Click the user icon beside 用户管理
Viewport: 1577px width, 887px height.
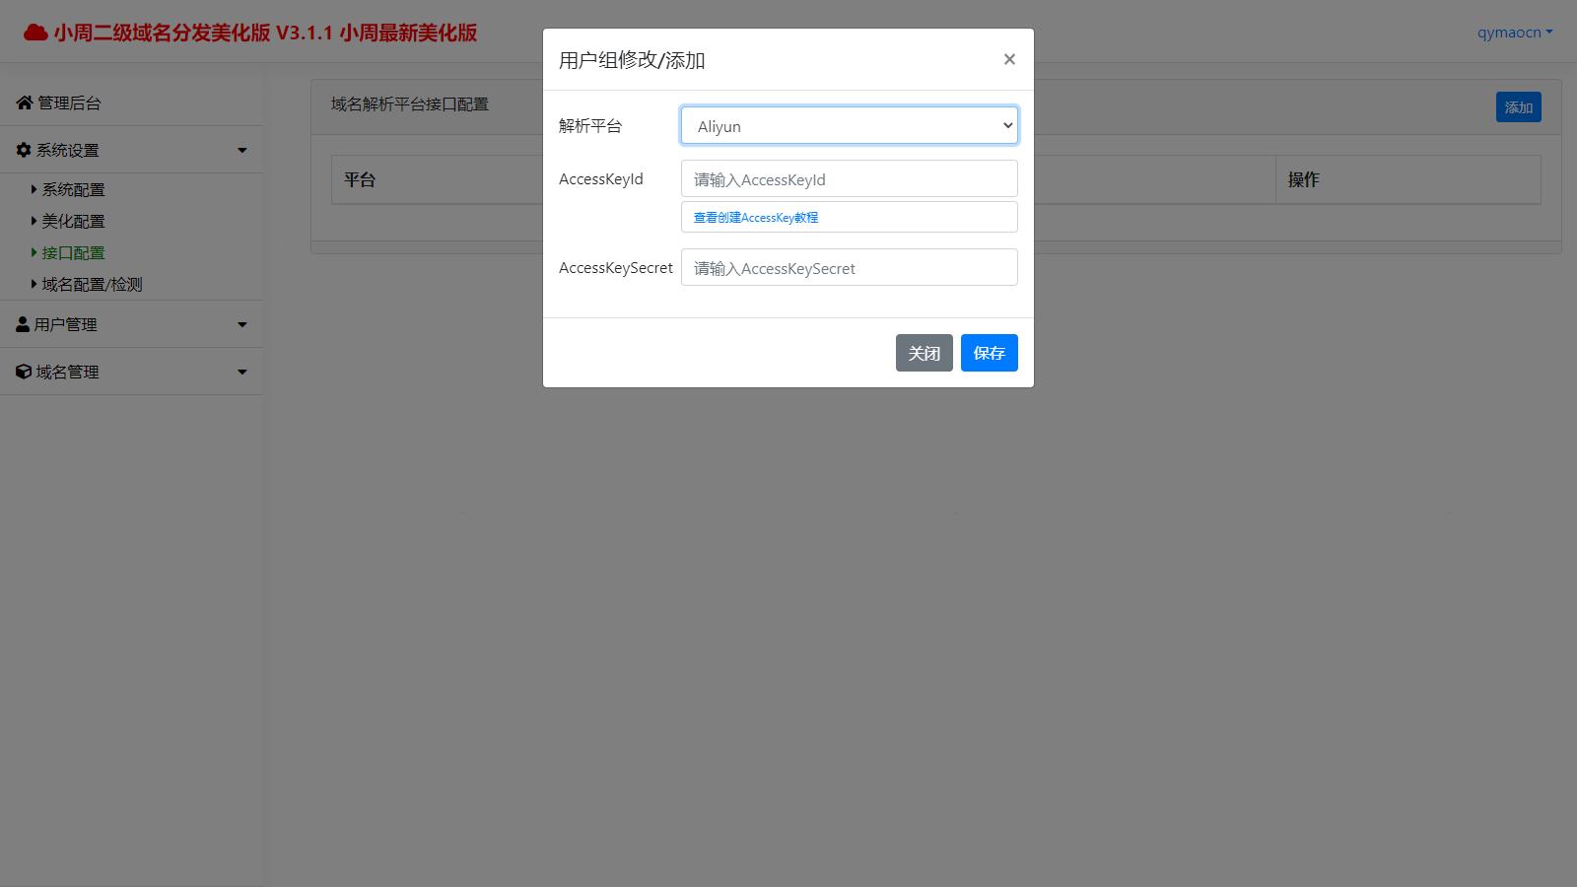click(x=23, y=324)
